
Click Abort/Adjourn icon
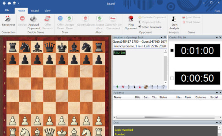coord(85,18)
